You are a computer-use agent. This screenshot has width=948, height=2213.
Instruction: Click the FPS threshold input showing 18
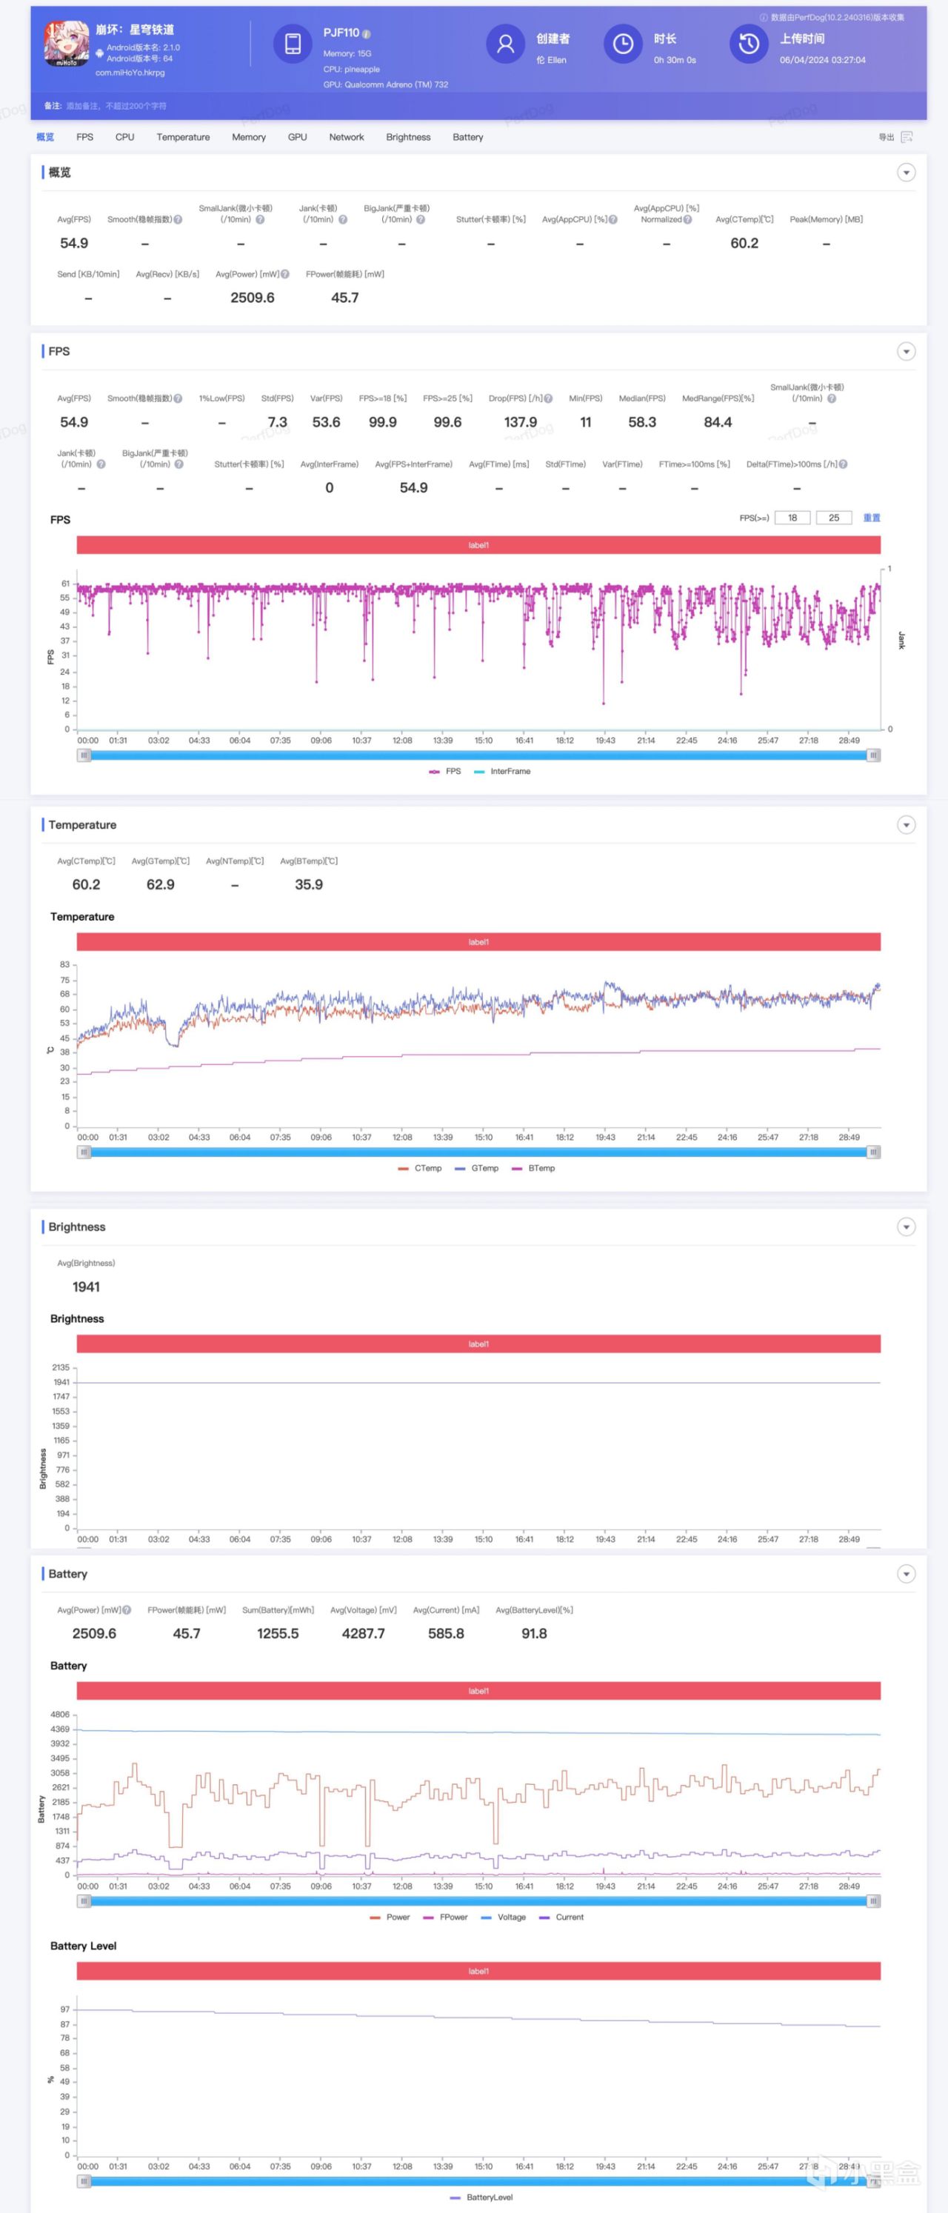pos(792,518)
